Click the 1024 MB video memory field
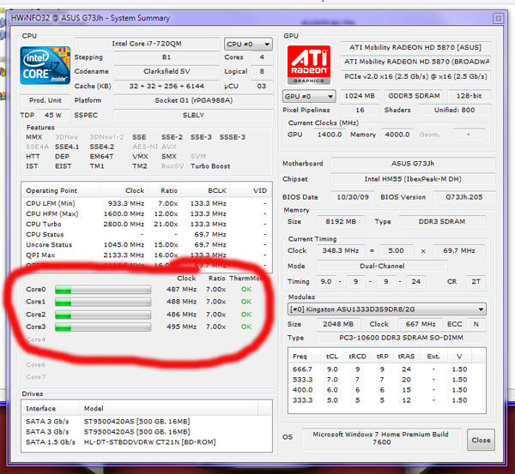515x474 pixels. [360, 96]
